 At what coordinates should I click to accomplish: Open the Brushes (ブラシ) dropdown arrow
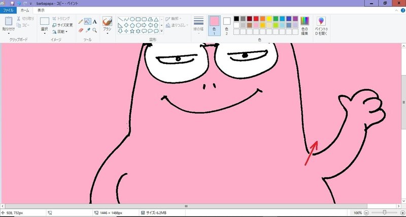click(107, 33)
